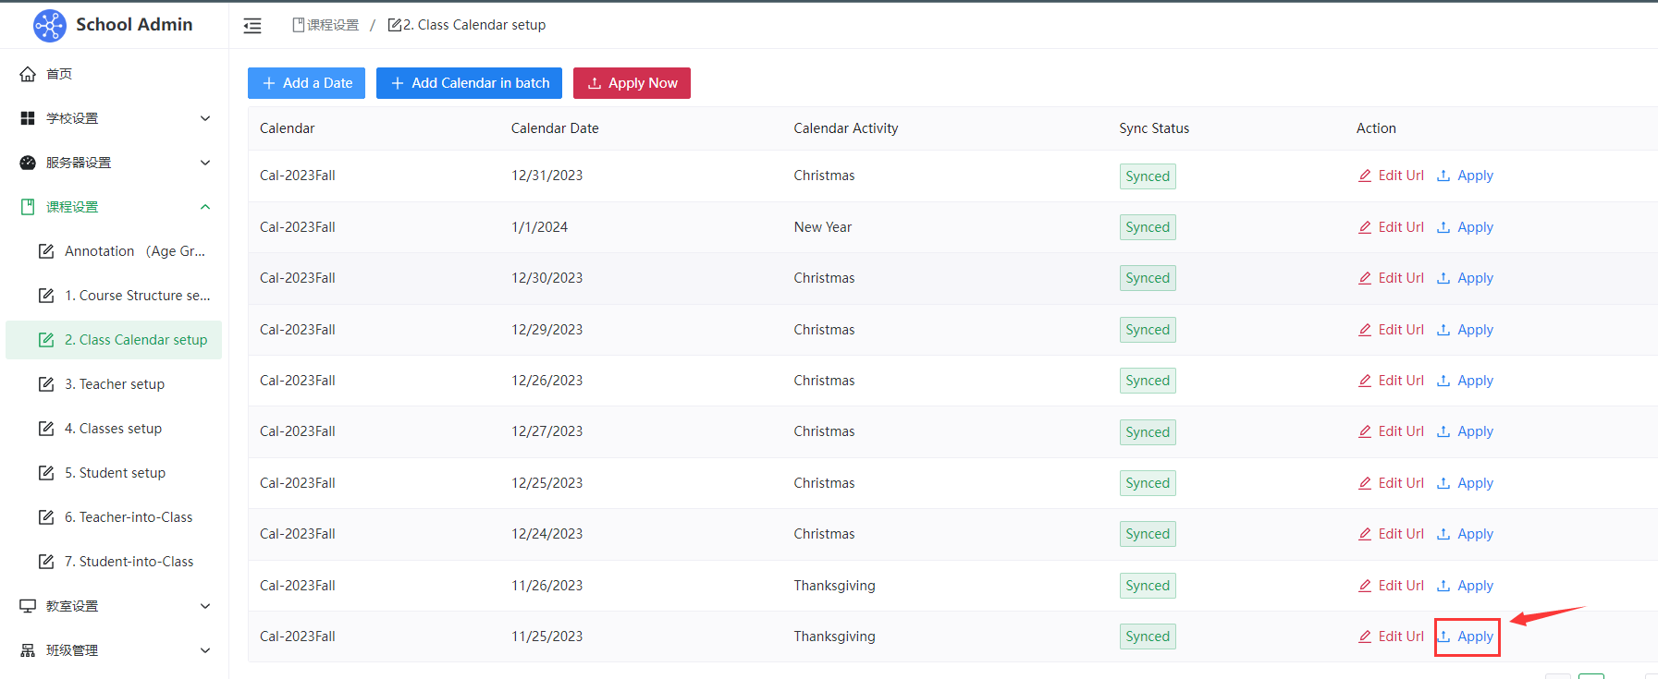Click Apply for the 11/25/2023 Thanksgiving row
This screenshot has height=679, width=1658.
(x=1466, y=637)
